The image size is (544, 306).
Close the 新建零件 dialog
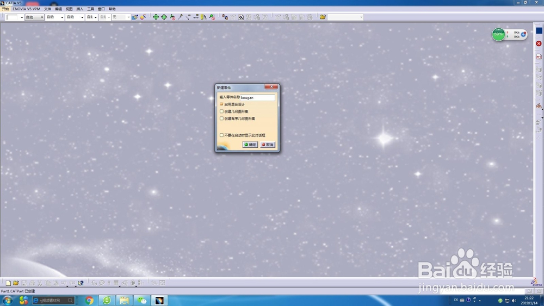[x=271, y=86]
